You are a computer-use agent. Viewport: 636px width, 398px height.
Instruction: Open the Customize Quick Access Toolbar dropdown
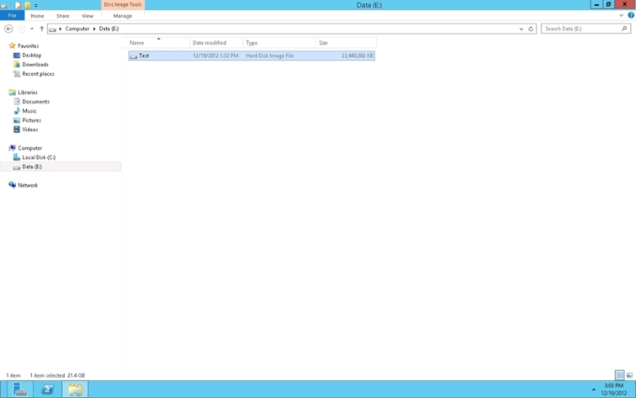pos(36,6)
